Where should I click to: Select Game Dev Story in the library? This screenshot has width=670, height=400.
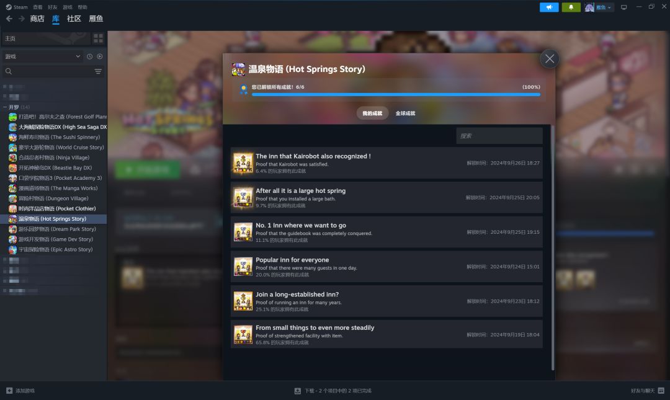point(55,239)
